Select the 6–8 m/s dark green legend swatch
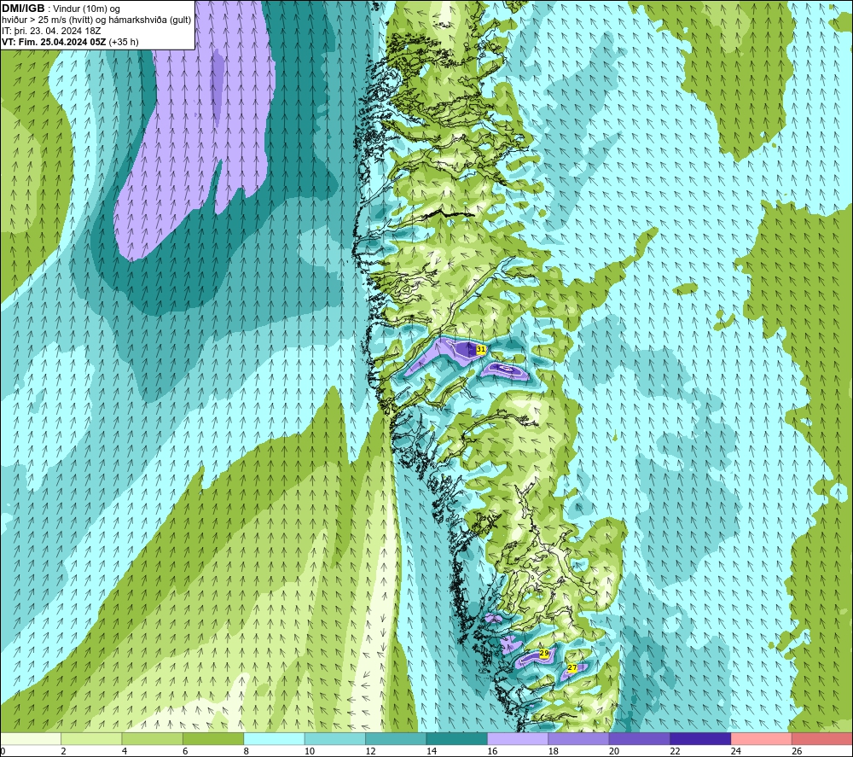 pyautogui.click(x=213, y=738)
